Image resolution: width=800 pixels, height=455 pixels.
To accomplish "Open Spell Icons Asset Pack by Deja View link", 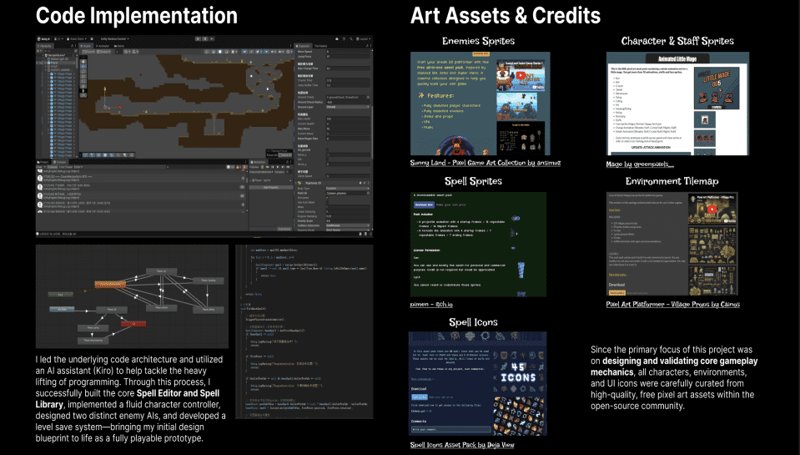I will click(x=462, y=445).
